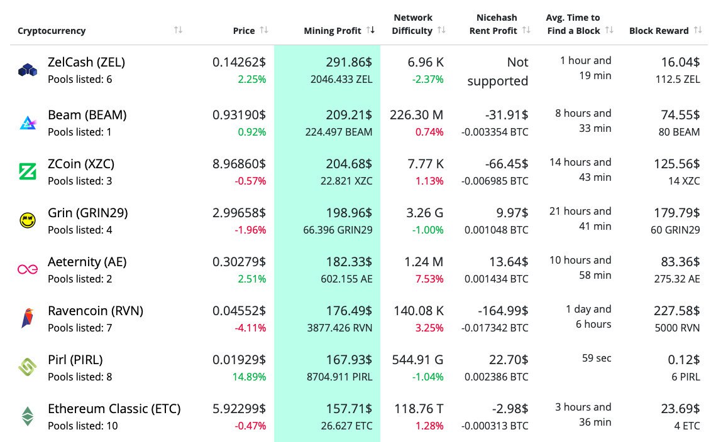
Task: Open the Grin (GRIN29) coin link
Action: pos(88,213)
